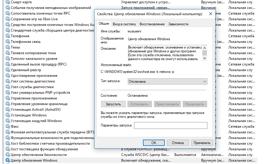Click the Применить button
The height and width of the screenshot is (164, 268).
[x=202, y=143]
